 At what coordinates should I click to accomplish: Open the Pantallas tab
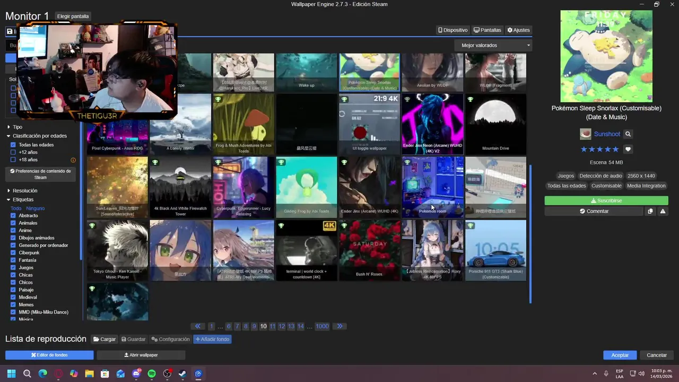point(488,30)
